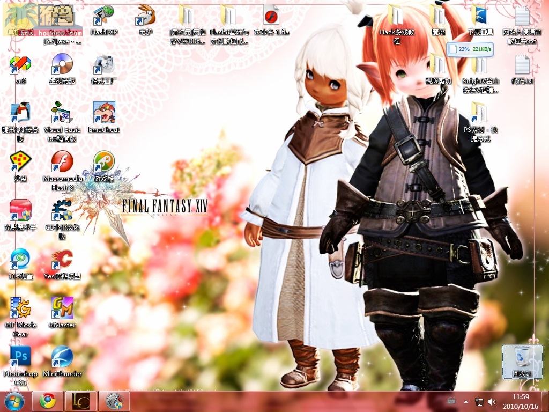
Task: Launch the EmuCheat shortcut
Action: [103, 119]
